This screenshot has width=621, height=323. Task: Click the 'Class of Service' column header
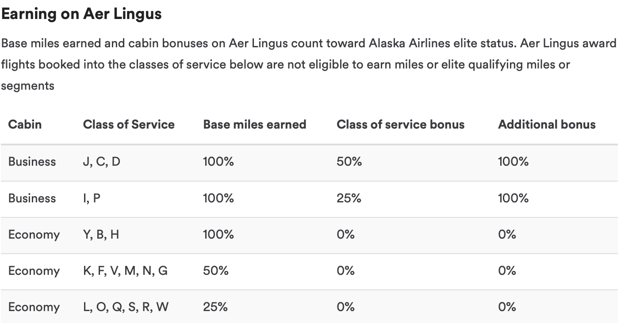tap(129, 124)
